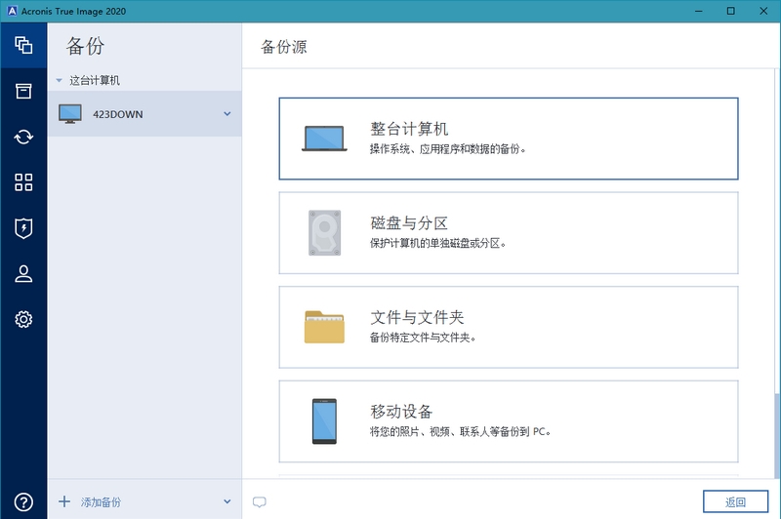Click the phone icon for 移动设备

click(324, 421)
